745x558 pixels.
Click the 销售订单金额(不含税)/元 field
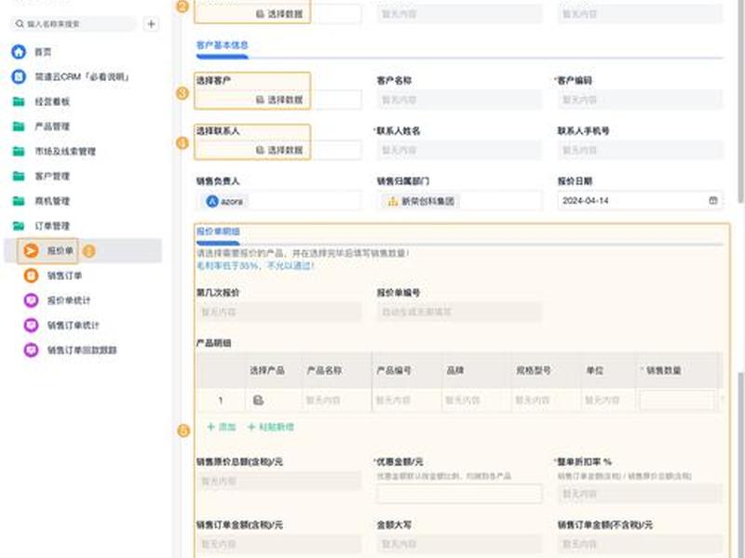(x=640, y=544)
